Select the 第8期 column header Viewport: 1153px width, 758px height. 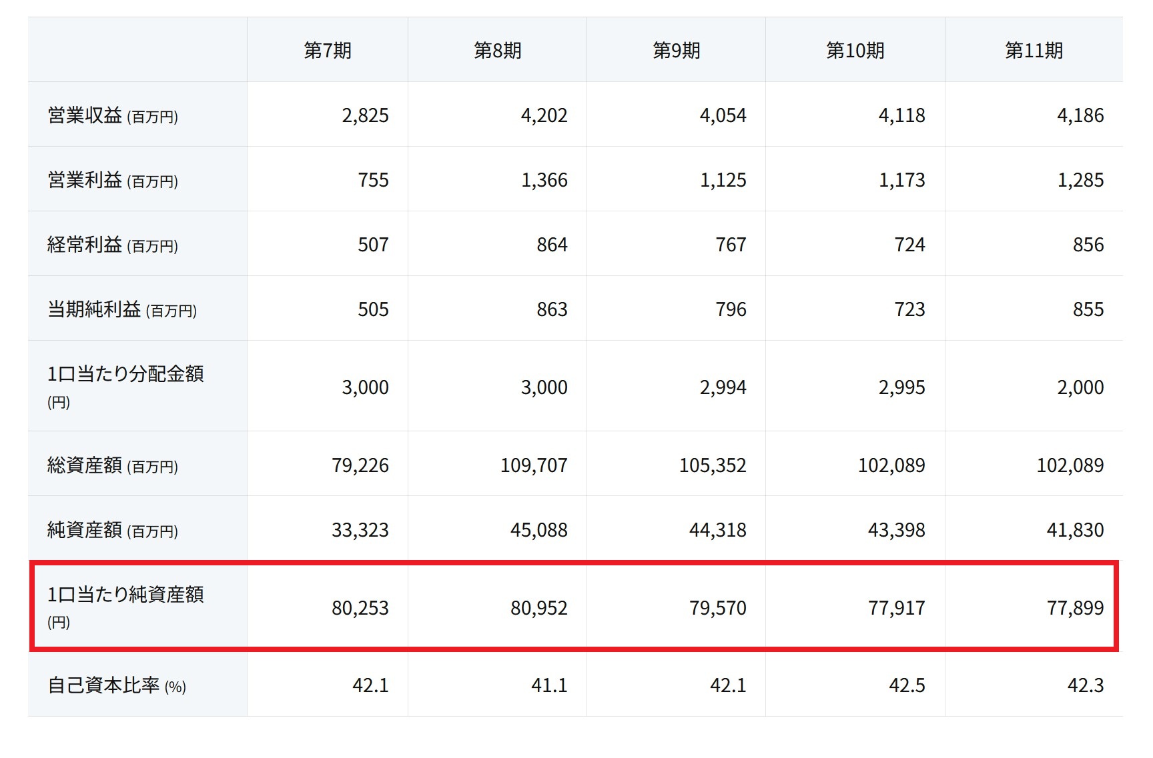(x=497, y=51)
